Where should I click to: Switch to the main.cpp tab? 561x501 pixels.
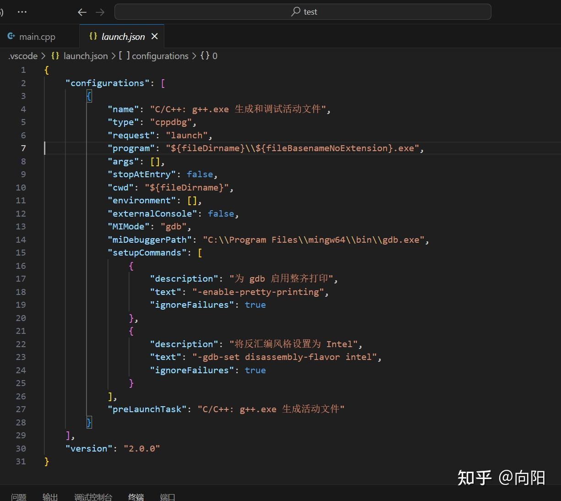coord(38,36)
